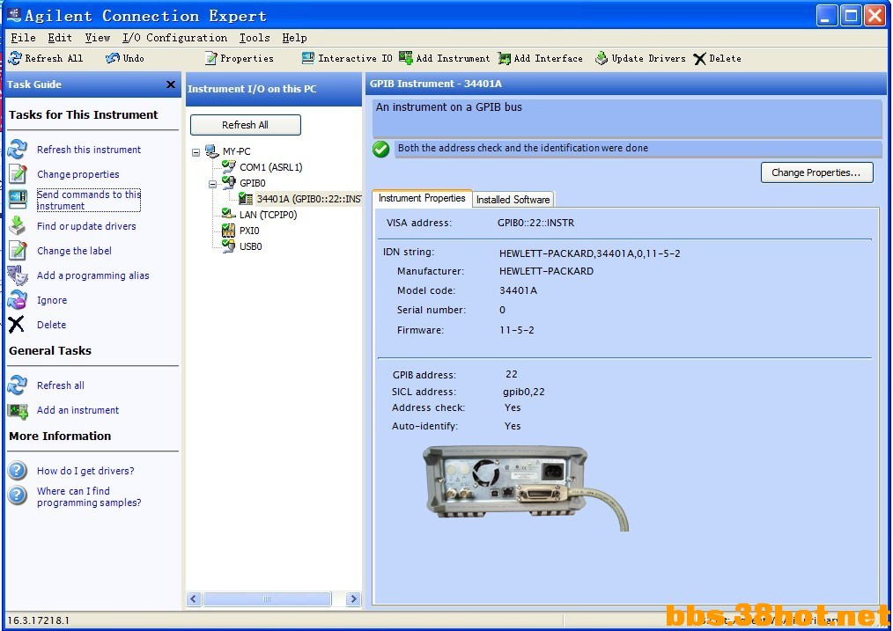Close the Task Guide panel
Viewport: 893px width, 631px height.
pos(170,84)
